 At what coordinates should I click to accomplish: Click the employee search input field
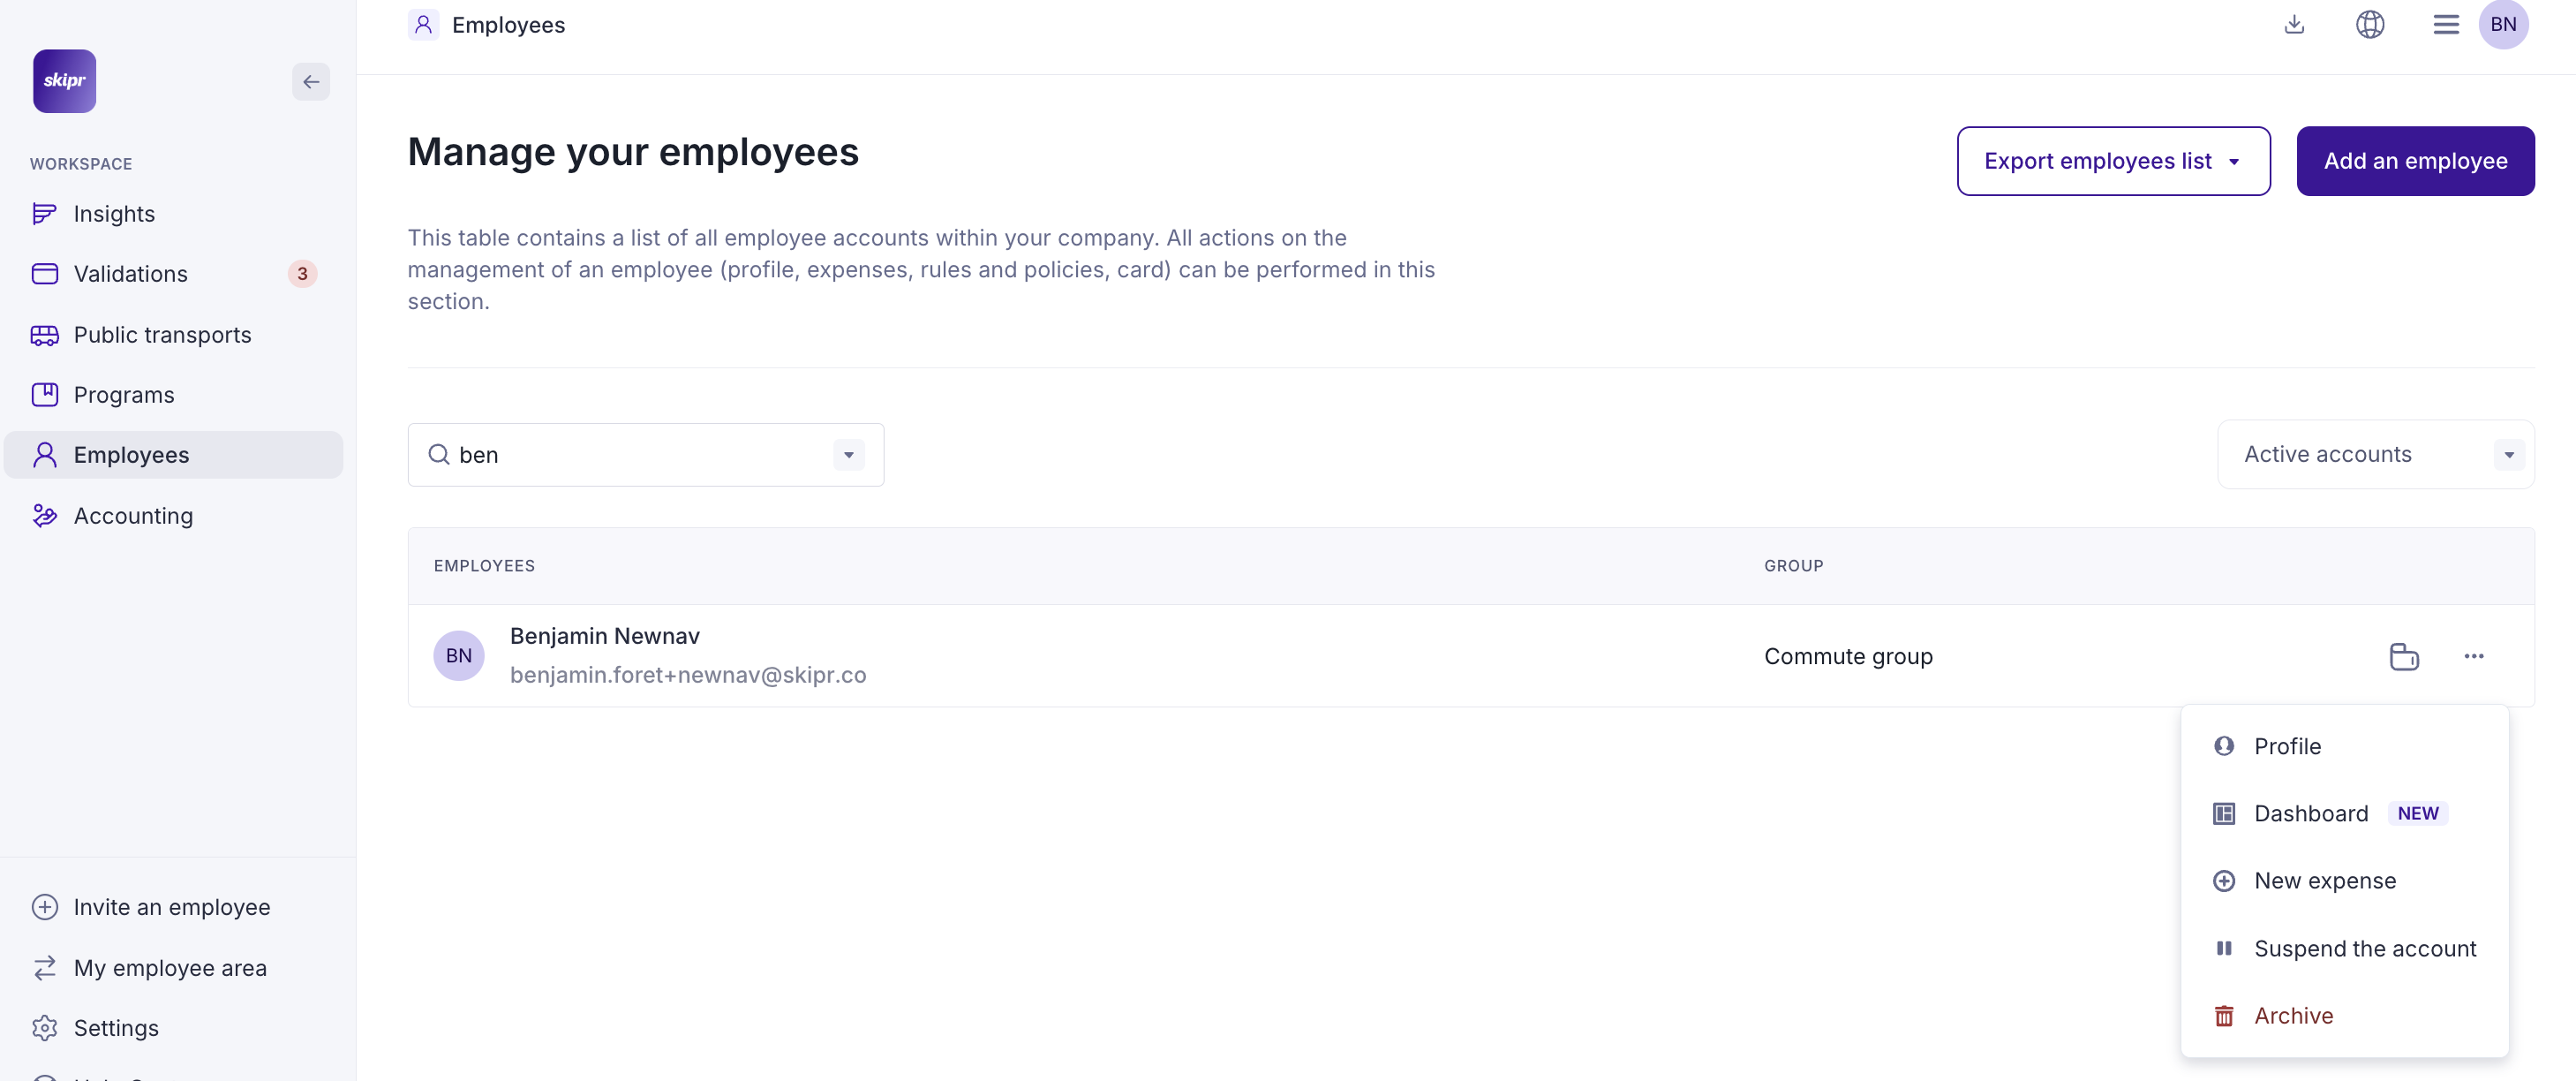[640, 455]
